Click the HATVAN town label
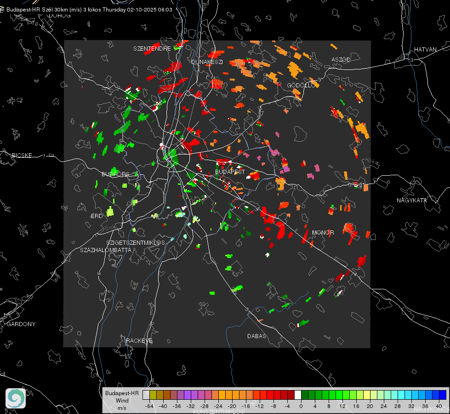 pos(425,49)
